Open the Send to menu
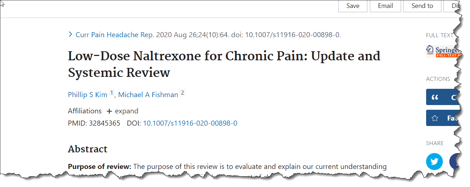Viewport: 470px width, 187px height. [422, 6]
